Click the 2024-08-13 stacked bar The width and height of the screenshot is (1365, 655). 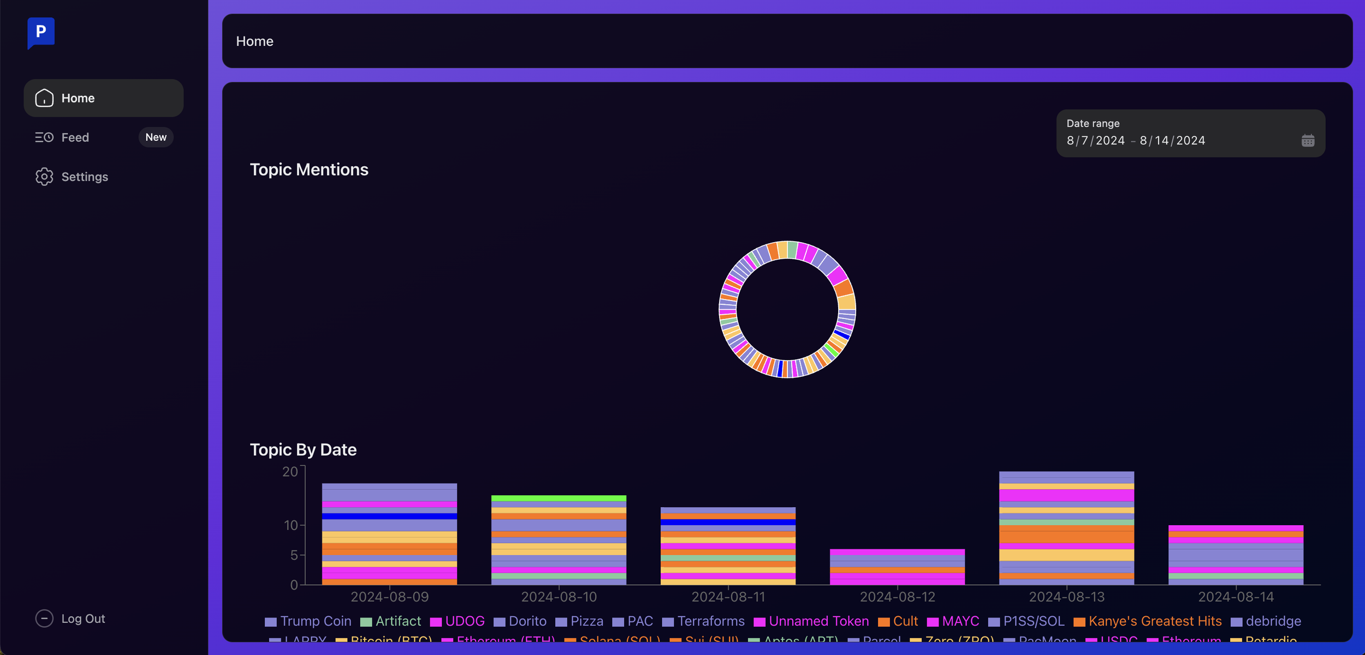1066,528
